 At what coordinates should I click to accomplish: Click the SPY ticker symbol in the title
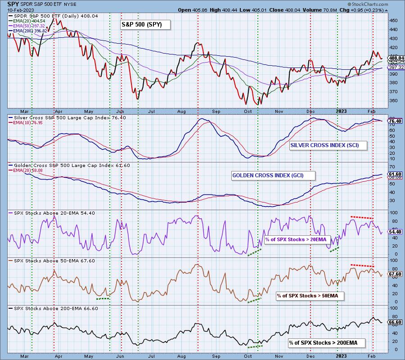[x=13, y=4]
